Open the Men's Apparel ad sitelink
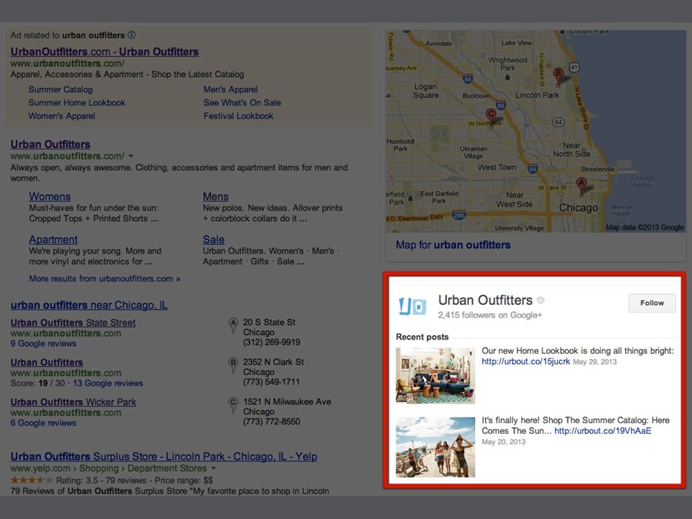Viewport: 692px width, 519px height. click(231, 89)
